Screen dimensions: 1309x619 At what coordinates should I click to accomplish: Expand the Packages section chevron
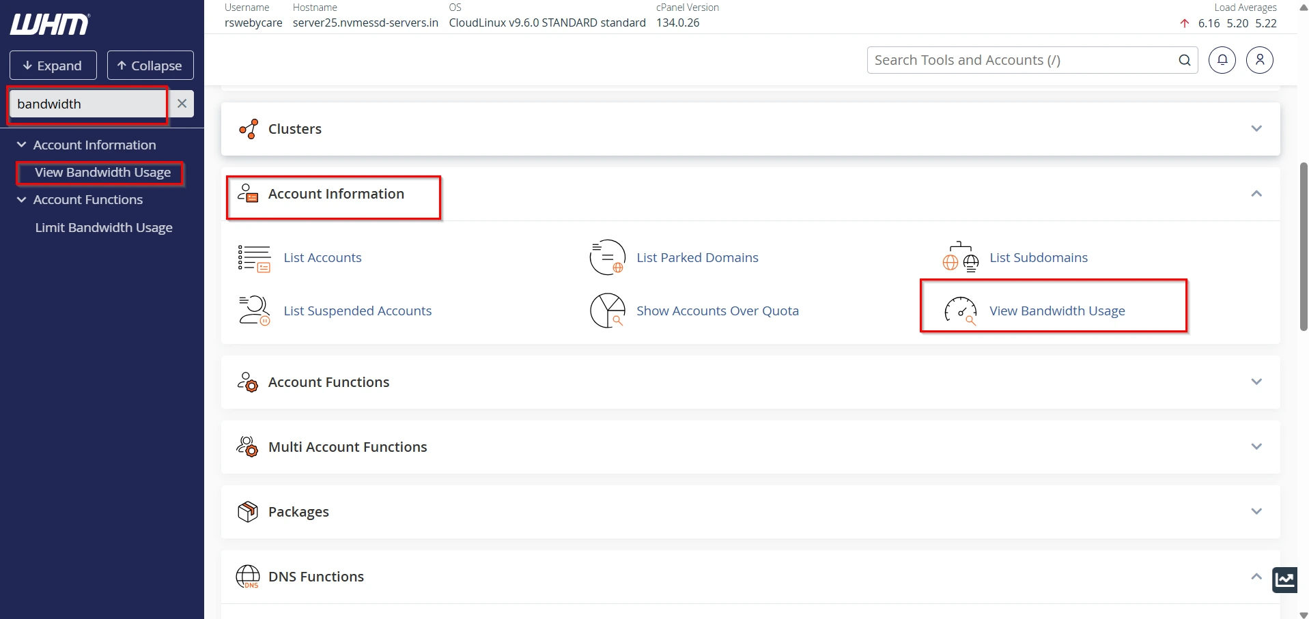point(1256,512)
